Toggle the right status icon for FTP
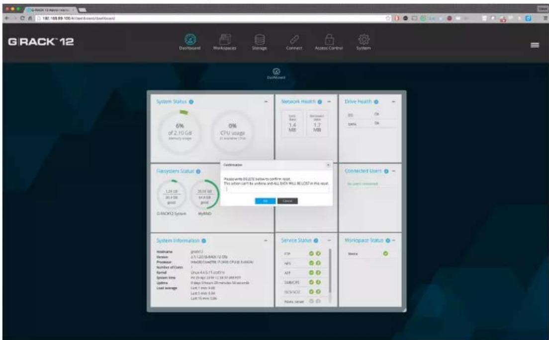The height and width of the screenshot is (340, 549). 318,254
